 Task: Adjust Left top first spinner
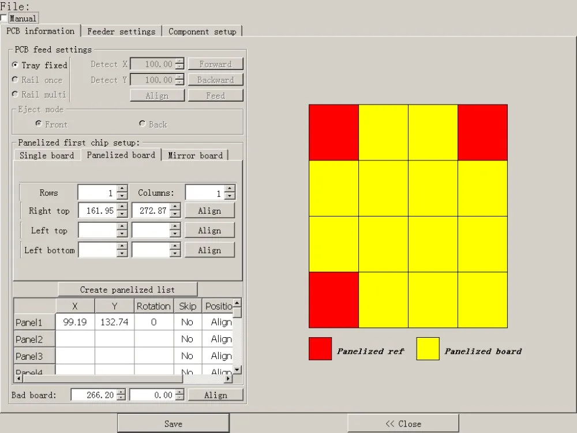(122, 230)
